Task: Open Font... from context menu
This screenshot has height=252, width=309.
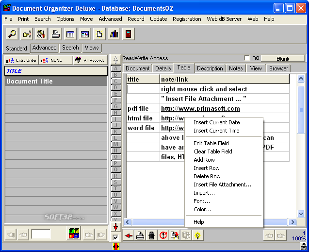Action: (x=202, y=201)
